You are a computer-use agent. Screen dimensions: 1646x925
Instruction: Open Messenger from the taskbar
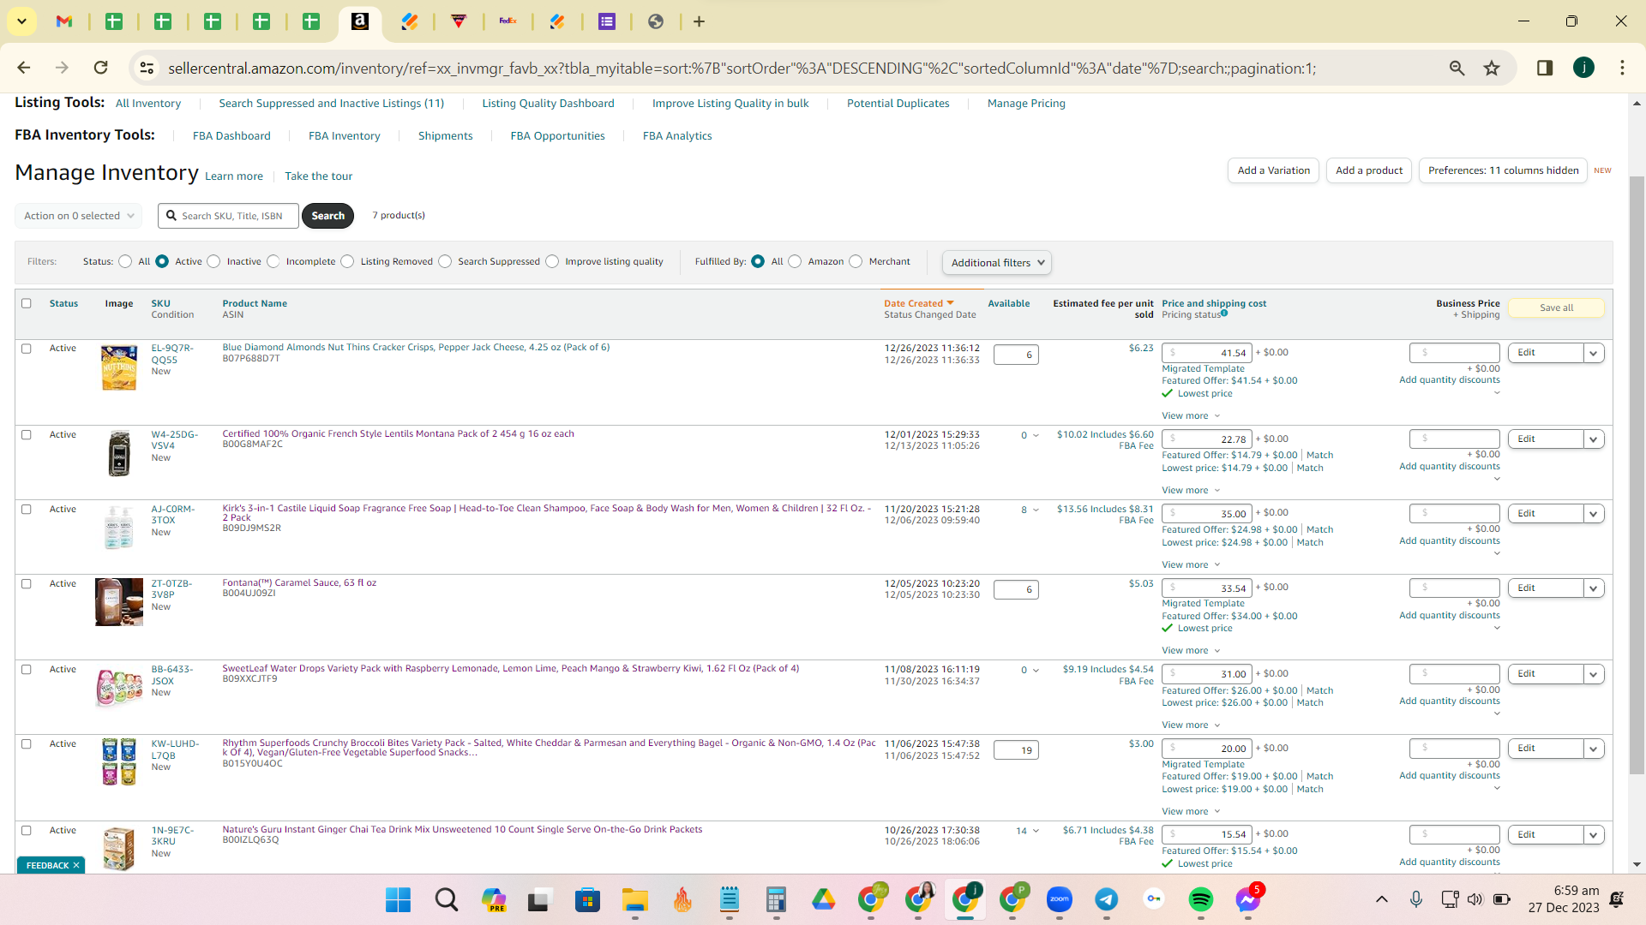point(1248,899)
